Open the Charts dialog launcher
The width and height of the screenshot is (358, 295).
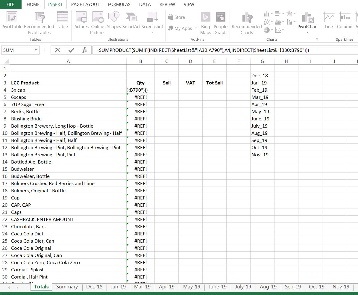[317, 40]
